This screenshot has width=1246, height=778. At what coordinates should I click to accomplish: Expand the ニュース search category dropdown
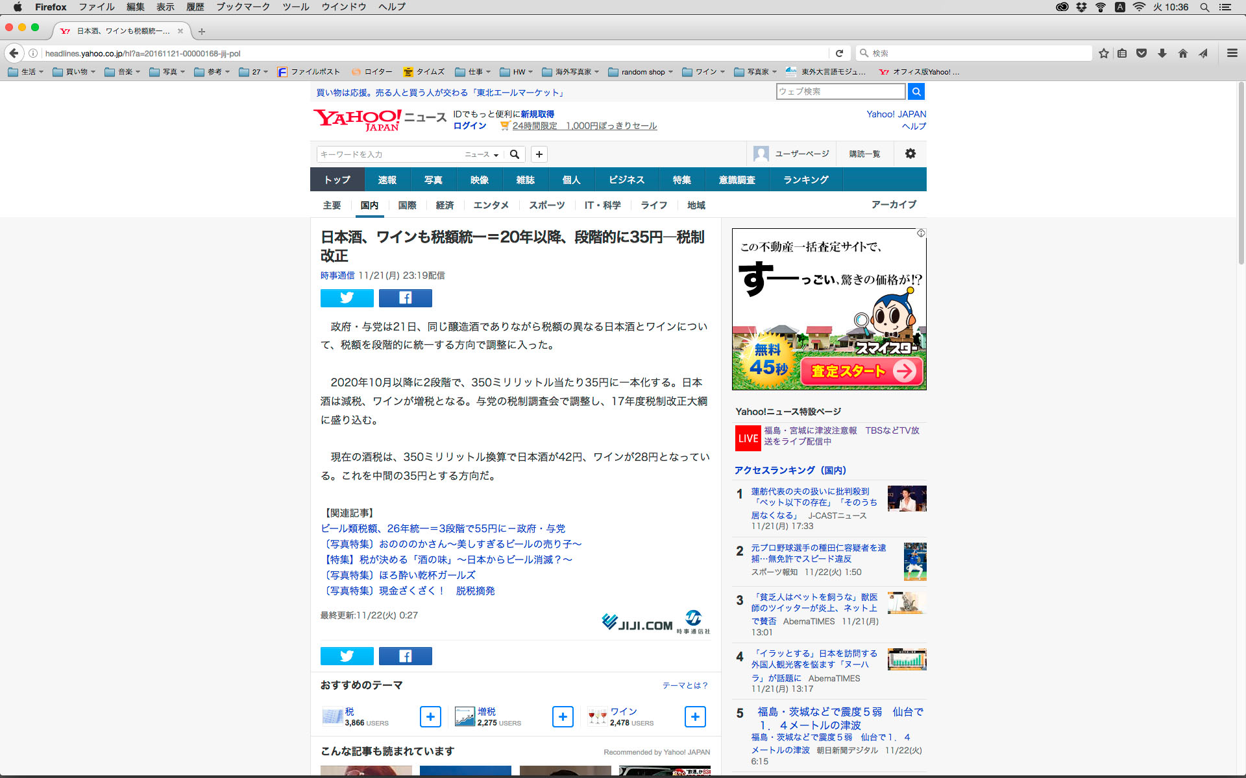coord(482,154)
